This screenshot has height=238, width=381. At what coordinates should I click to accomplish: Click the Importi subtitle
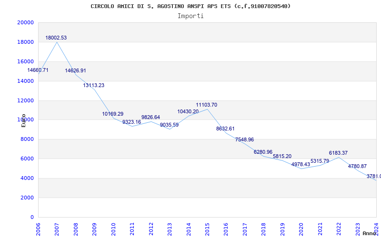click(x=190, y=16)
